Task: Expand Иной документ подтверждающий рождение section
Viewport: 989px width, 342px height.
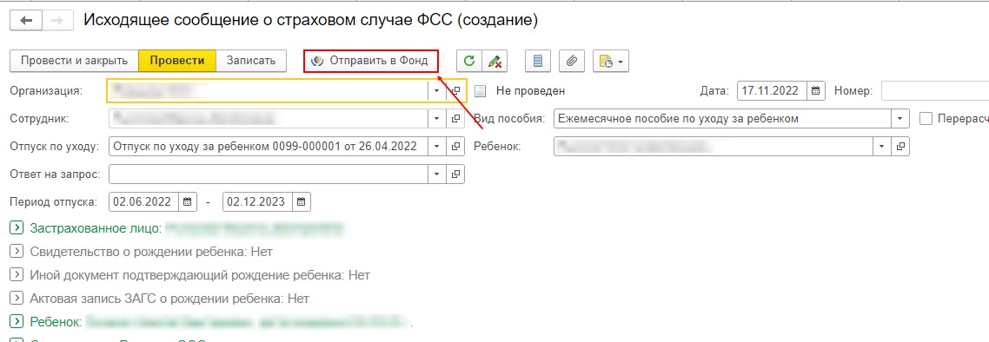Action: coord(17,274)
